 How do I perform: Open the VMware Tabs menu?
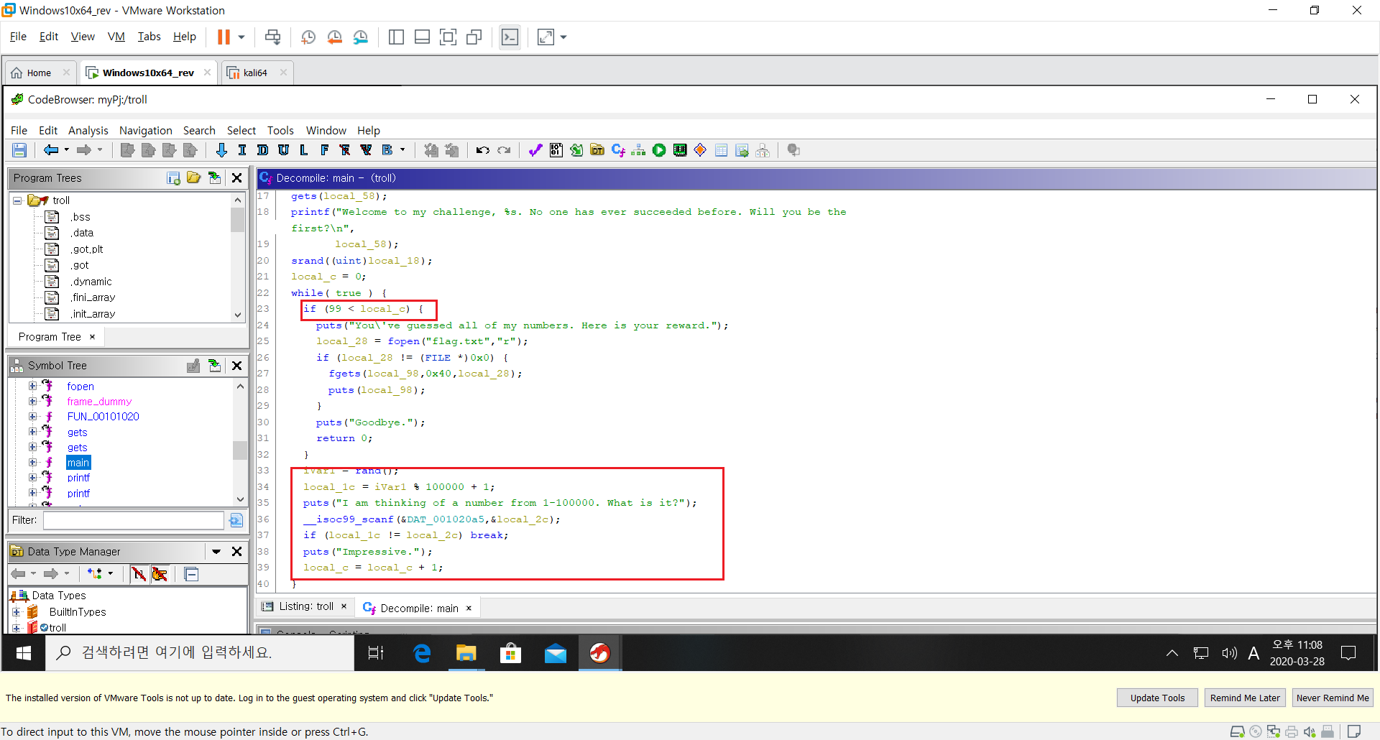point(149,37)
